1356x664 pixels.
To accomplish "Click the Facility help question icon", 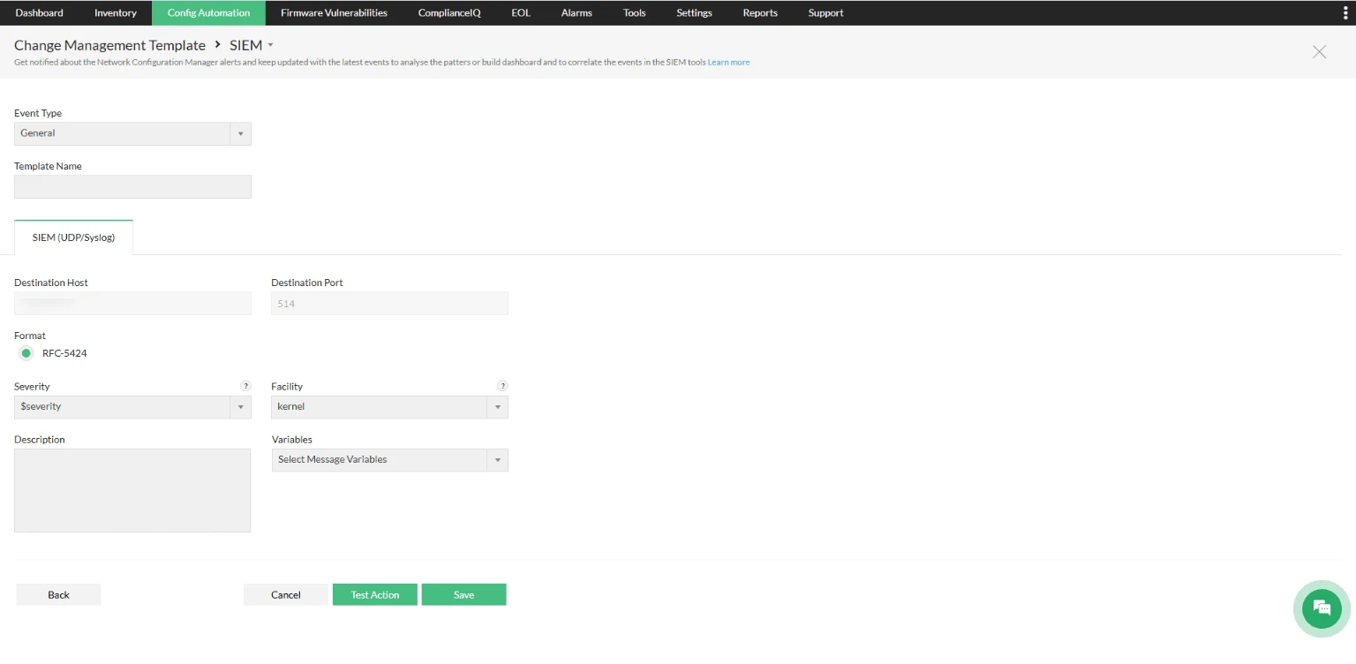I will pyautogui.click(x=502, y=386).
